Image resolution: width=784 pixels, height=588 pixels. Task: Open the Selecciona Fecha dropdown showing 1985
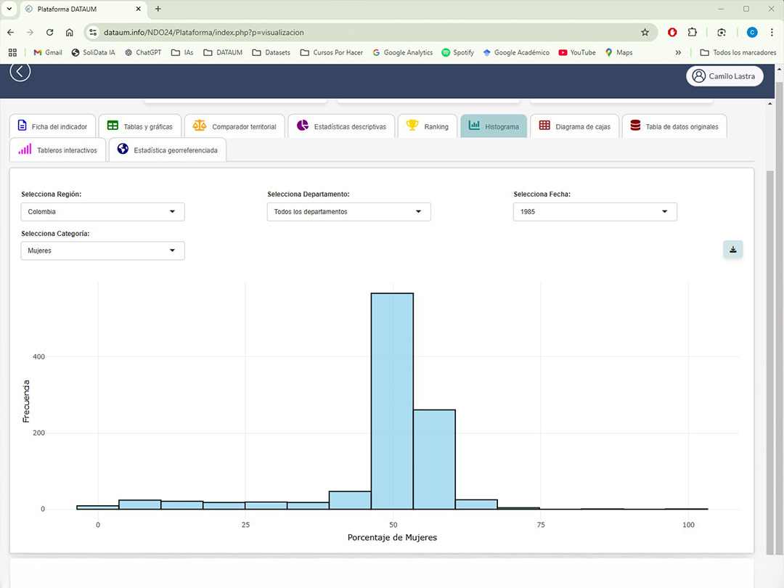(595, 212)
